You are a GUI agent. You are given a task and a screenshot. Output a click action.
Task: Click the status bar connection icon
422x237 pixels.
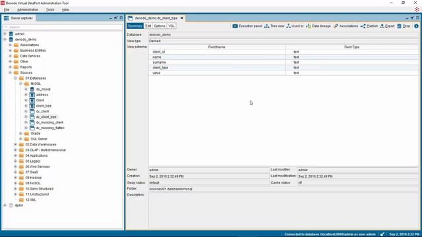coord(382,234)
